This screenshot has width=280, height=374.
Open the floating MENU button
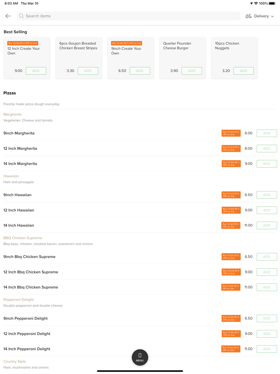140,357
